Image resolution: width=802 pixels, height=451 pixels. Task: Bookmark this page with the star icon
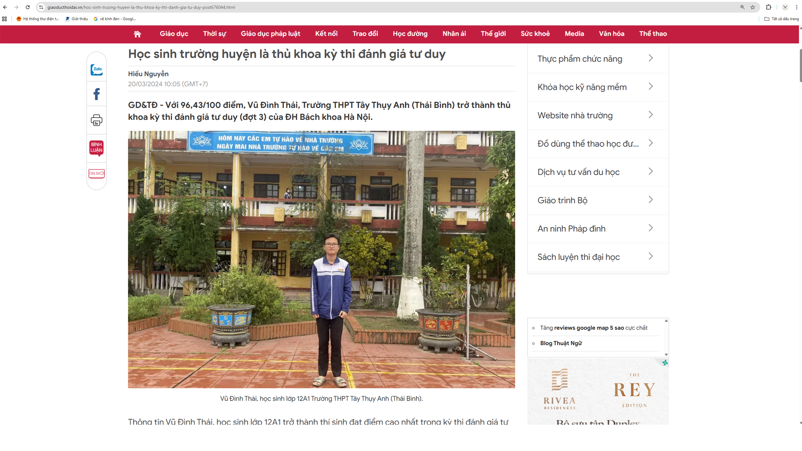click(x=753, y=7)
